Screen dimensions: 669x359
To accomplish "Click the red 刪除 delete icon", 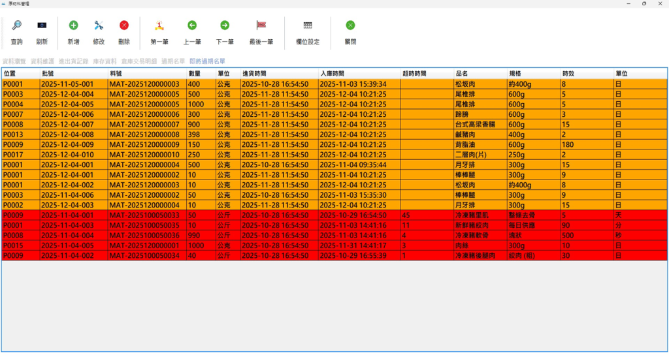I will click(x=124, y=26).
